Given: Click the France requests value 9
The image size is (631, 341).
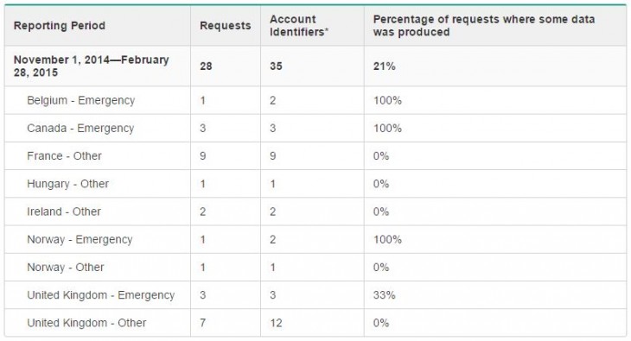Looking at the screenshot, I should 203,156.
